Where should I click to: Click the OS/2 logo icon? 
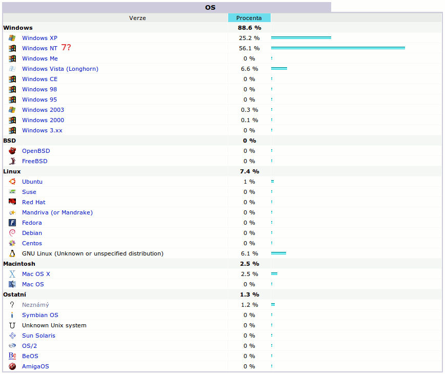coord(12,346)
